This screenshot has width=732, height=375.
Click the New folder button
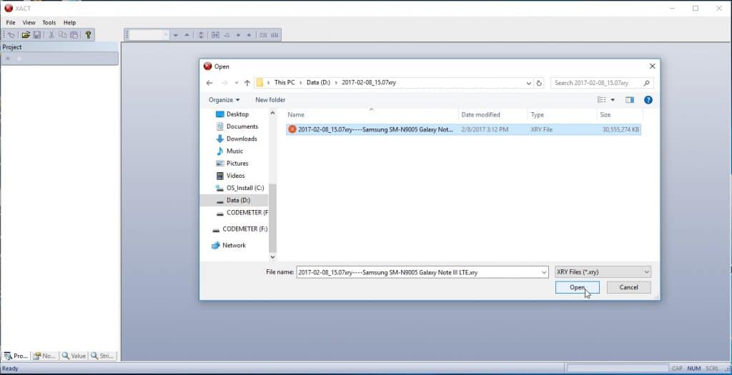point(270,100)
